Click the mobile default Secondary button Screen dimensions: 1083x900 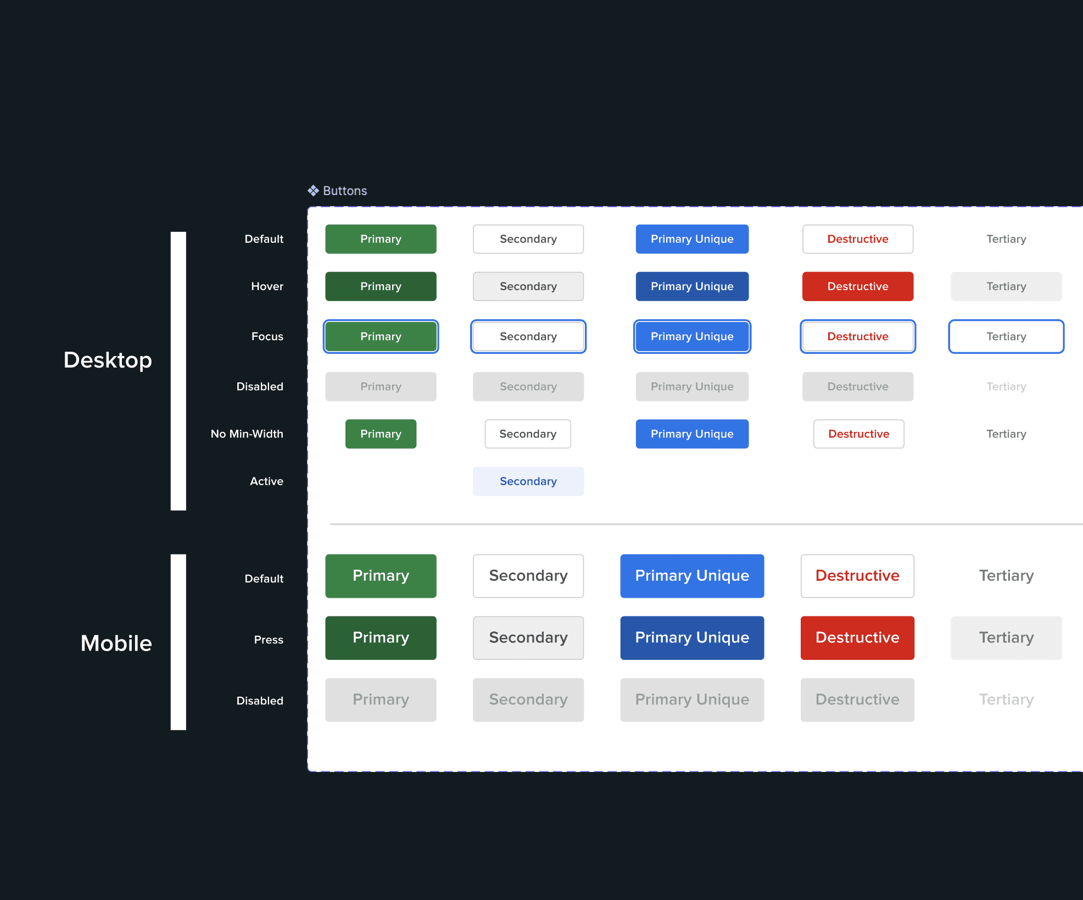click(528, 576)
